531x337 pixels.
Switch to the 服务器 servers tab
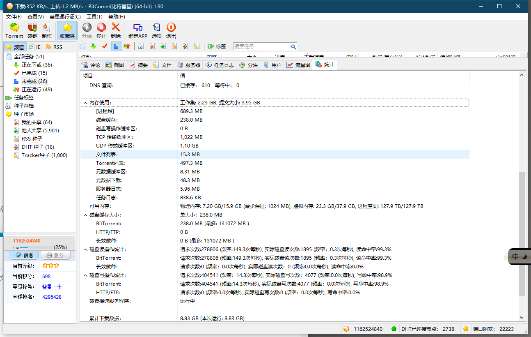click(x=189, y=65)
